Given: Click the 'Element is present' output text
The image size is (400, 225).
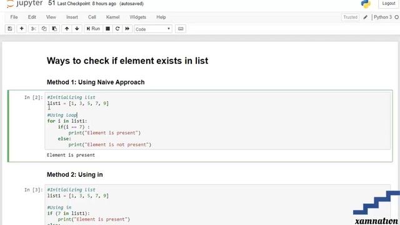Looking at the screenshot, I should pos(71,155).
